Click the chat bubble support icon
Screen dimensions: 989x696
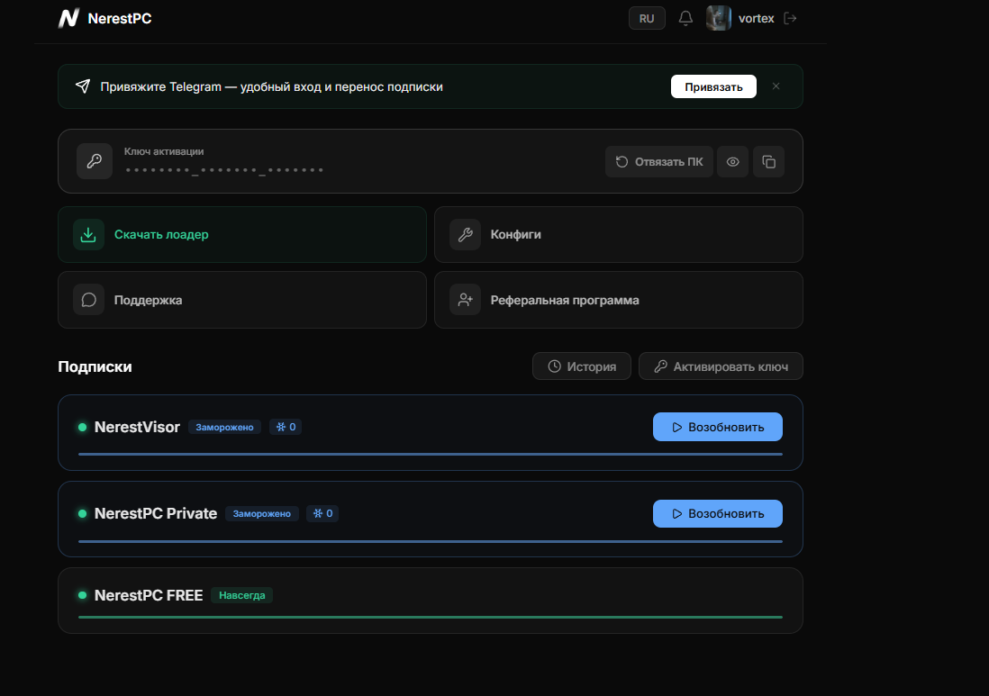point(88,300)
